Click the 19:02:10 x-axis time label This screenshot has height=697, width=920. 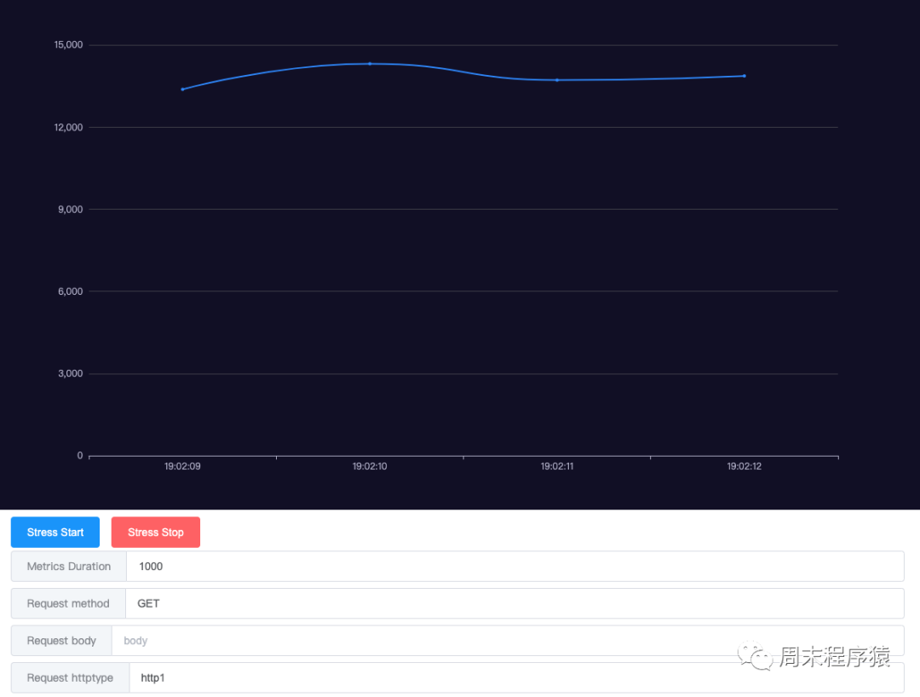(x=370, y=466)
